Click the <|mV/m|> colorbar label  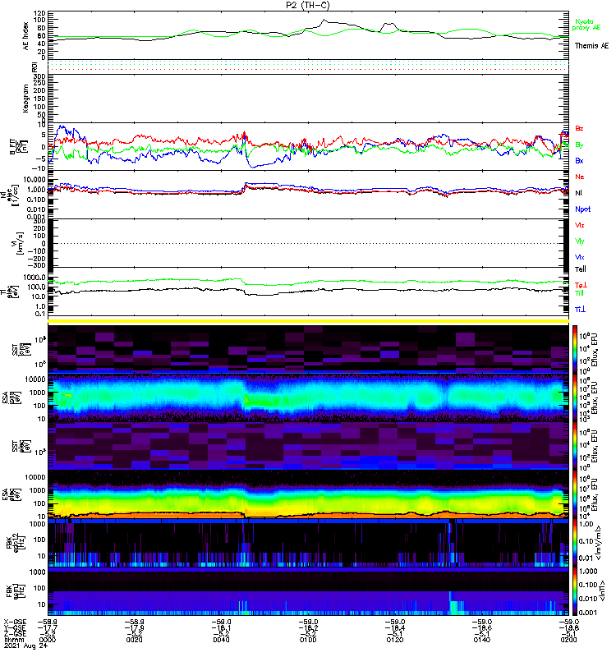600,543
